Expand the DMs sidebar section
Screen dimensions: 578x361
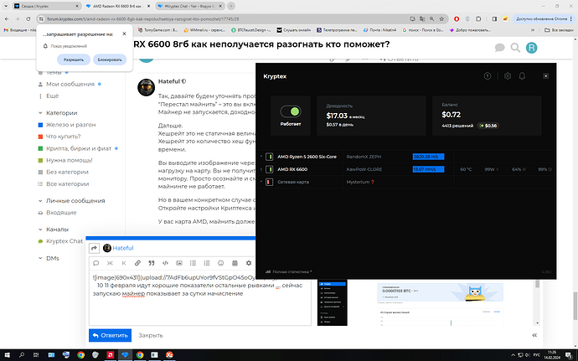(x=49, y=258)
